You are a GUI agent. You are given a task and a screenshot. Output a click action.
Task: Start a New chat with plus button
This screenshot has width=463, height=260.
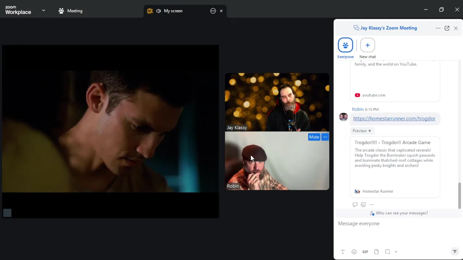pos(368,45)
